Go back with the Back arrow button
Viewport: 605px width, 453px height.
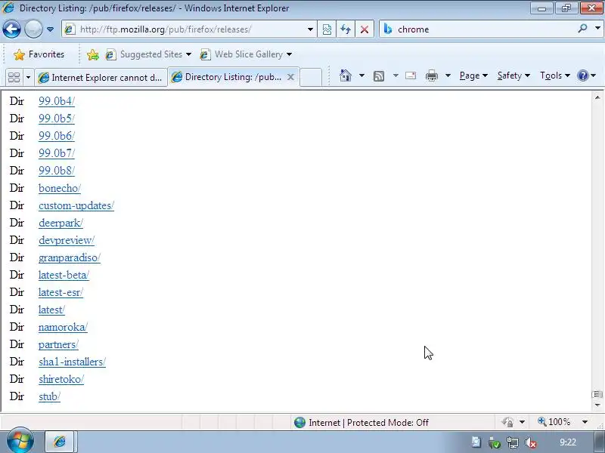click(x=11, y=29)
